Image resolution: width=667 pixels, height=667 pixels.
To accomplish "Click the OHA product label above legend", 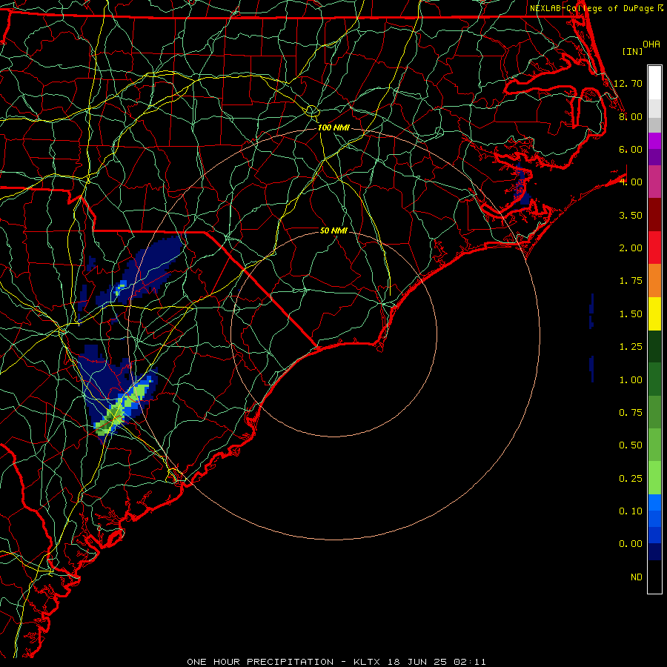I will 651,44.
